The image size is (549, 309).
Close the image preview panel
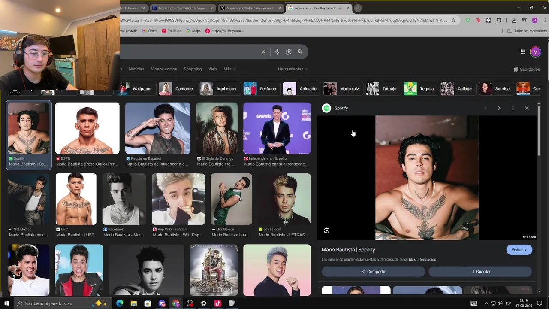527,108
